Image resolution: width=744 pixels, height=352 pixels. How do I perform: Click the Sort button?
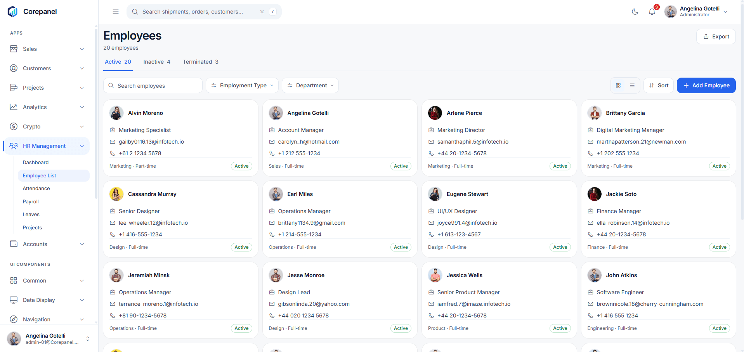point(659,85)
